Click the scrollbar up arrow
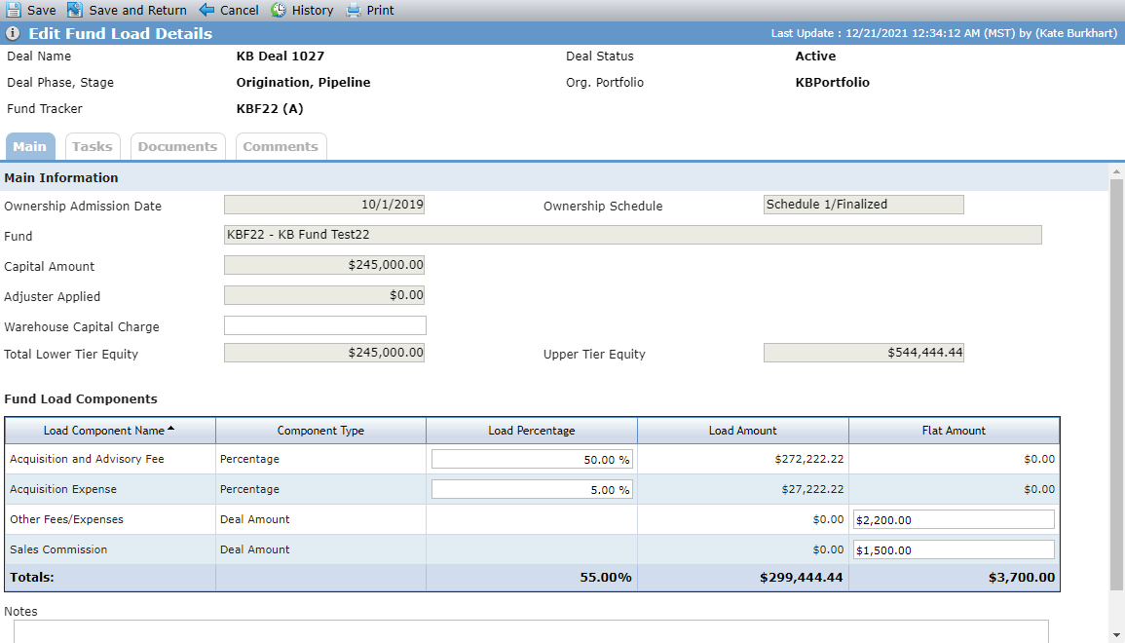The height and width of the screenshot is (643, 1125). 1116,171
